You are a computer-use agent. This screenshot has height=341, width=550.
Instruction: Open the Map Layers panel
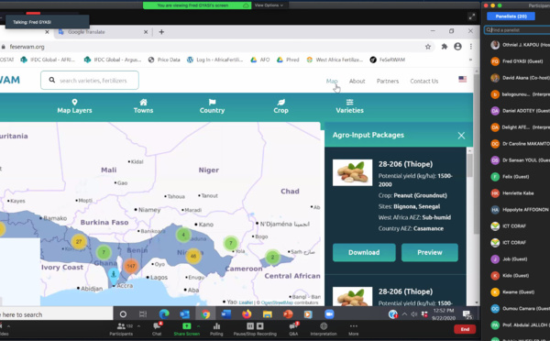pos(74,106)
